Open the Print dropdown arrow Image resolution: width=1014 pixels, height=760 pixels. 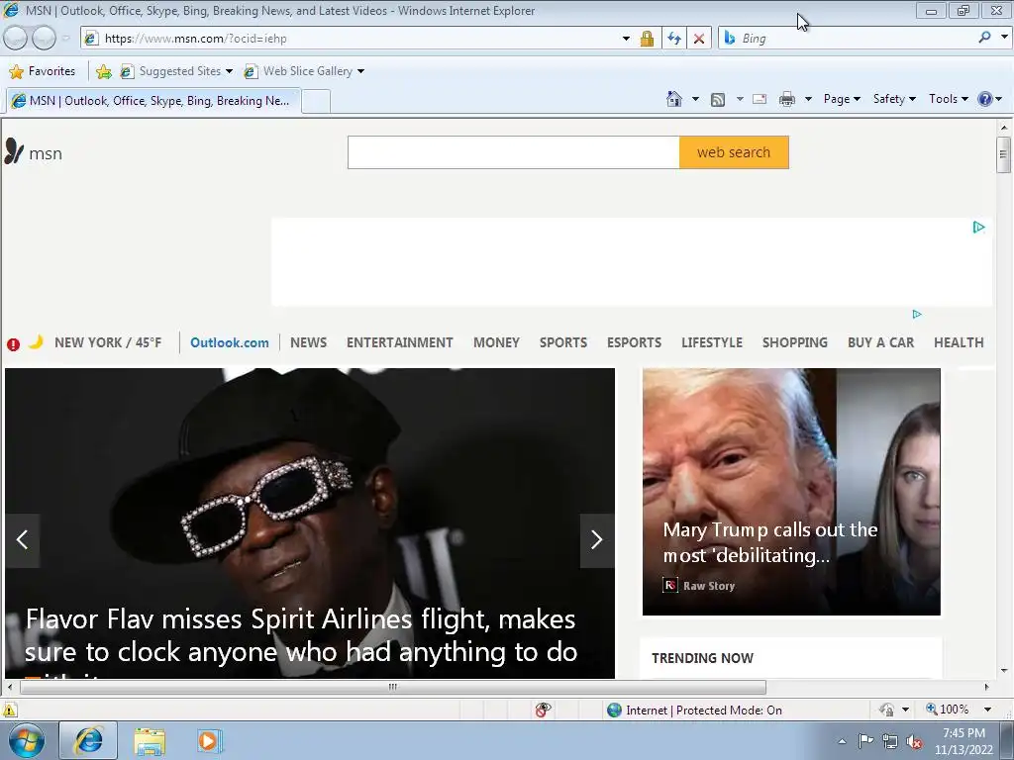coord(808,99)
